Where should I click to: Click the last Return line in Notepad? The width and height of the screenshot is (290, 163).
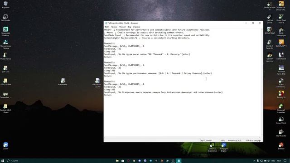coord(108,95)
